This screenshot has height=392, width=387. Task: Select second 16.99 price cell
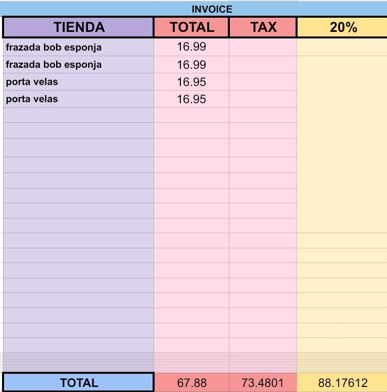pyautogui.click(x=191, y=65)
